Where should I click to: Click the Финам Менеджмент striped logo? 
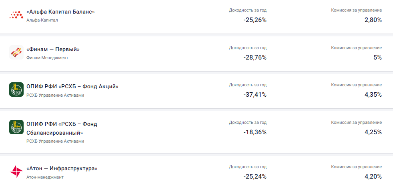coord(16,52)
